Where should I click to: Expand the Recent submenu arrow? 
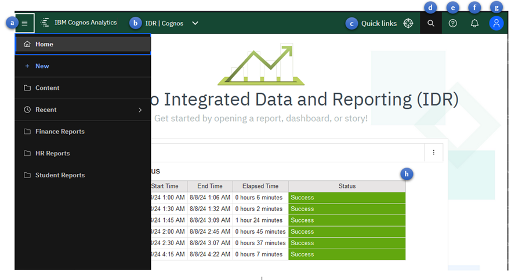point(140,110)
